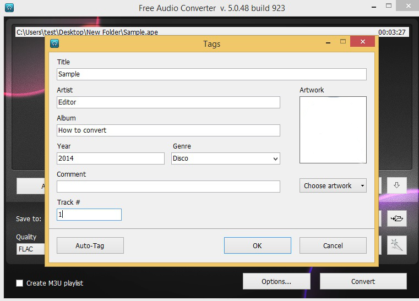Image resolution: width=419 pixels, height=301 pixels.
Task: Select the Sample.ape file row in list
Action: click(212, 32)
